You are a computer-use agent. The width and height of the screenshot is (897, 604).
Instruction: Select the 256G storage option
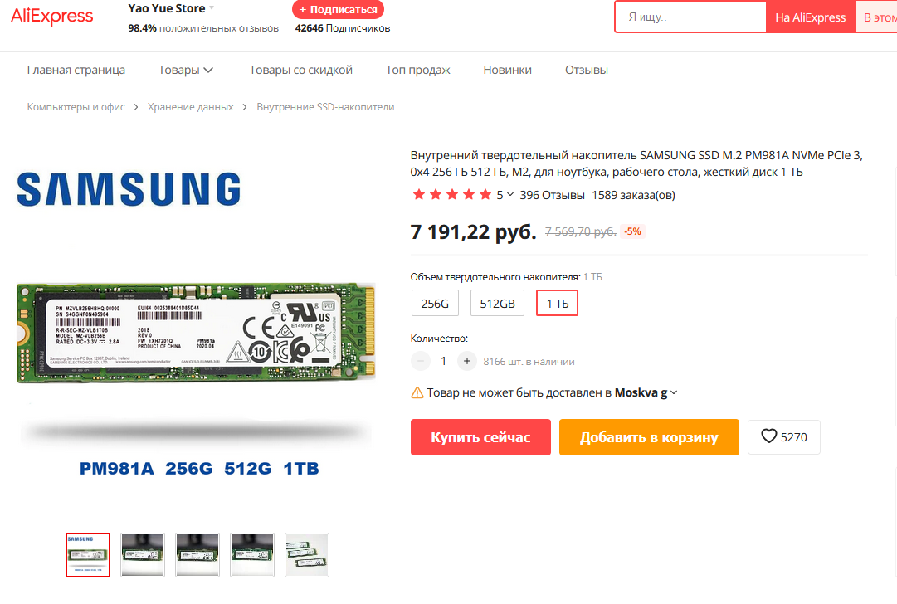(435, 303)
